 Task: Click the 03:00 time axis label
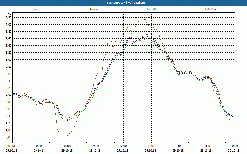click(x=40, y=146)
